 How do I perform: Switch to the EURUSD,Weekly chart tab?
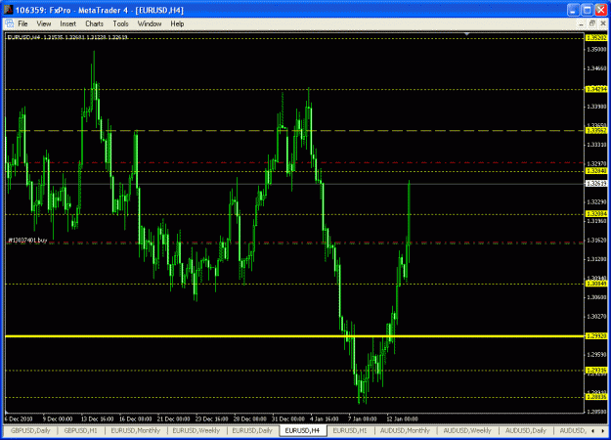tap(196, 430)
